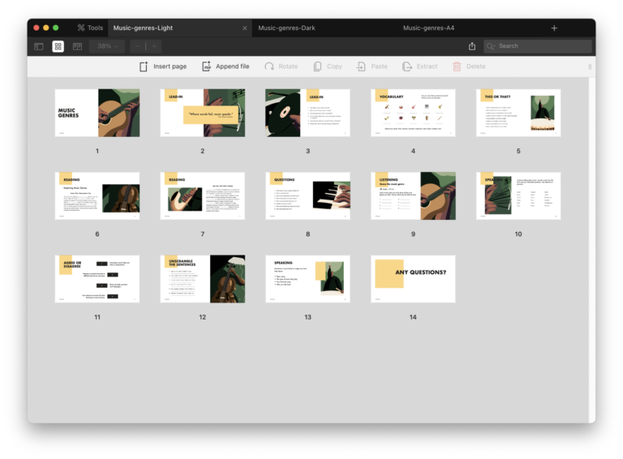Click the sidebar panel view icon

(x=38, y=47)
